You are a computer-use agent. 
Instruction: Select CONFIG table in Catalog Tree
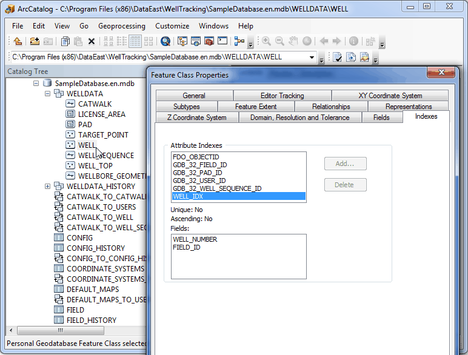click(79, 237)
